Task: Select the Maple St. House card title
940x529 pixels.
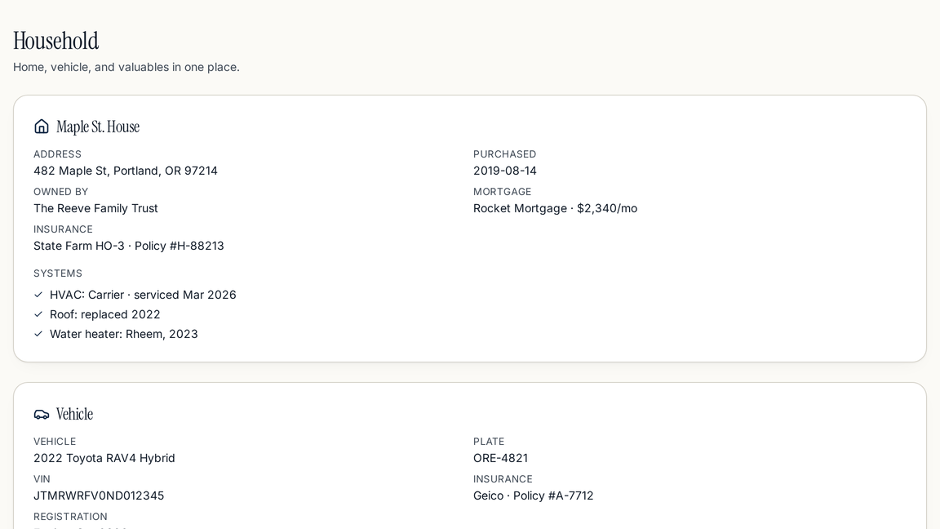Action: [98, 127]
